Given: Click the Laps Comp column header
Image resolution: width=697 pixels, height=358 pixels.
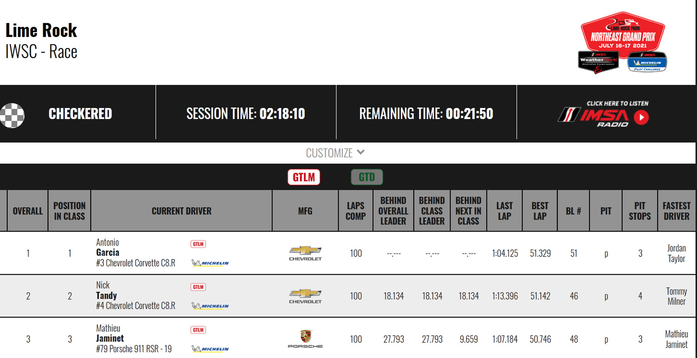Looking at the screenshot, I should (x=355, y=211).
